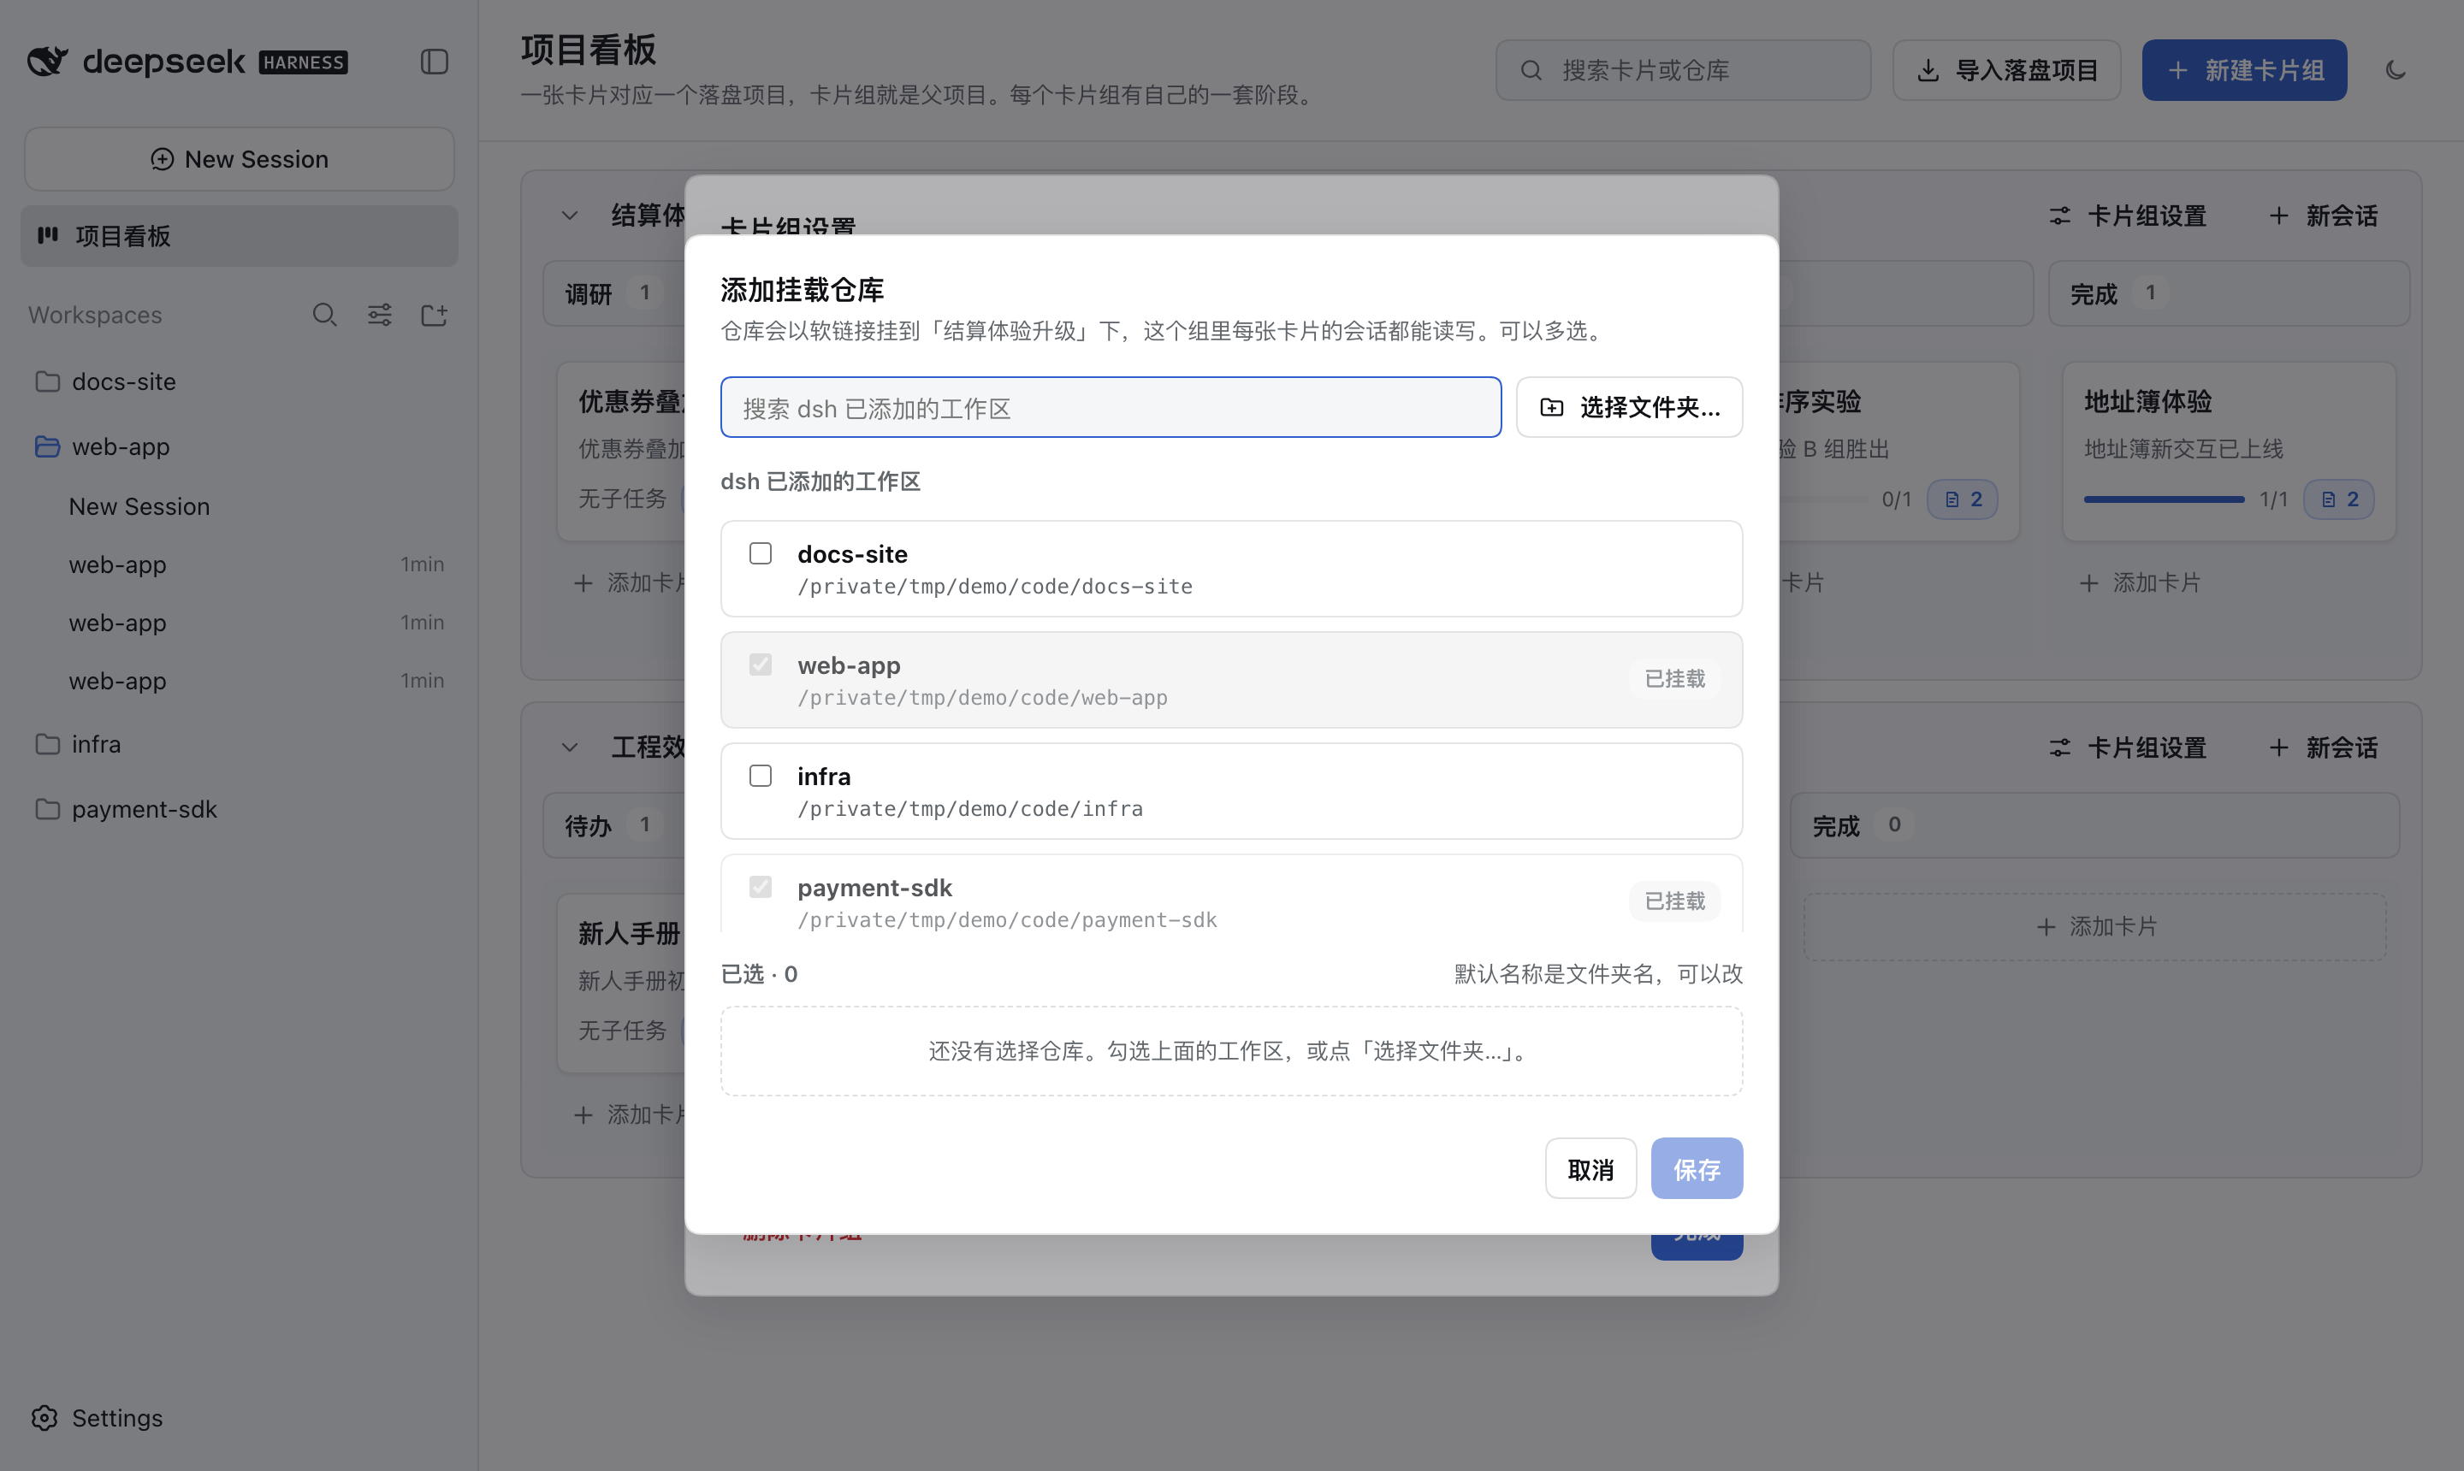
Task: Expand infra workspace in sidebar
Action: coord(239,744)
